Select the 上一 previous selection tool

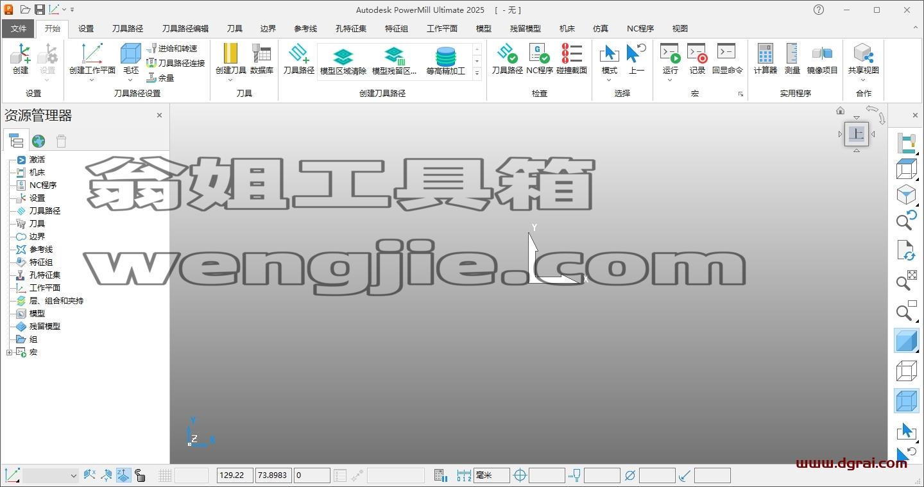[636, 58]
